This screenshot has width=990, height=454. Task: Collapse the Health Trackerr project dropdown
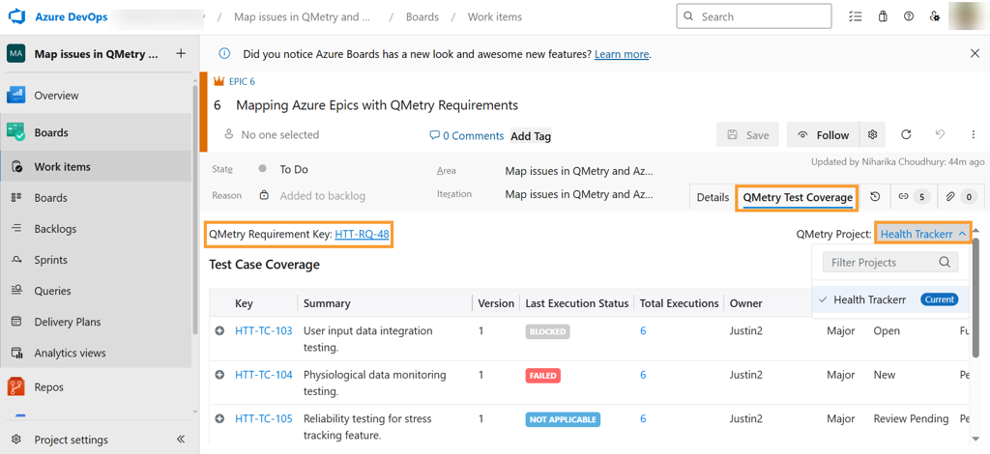pos(922,234)
